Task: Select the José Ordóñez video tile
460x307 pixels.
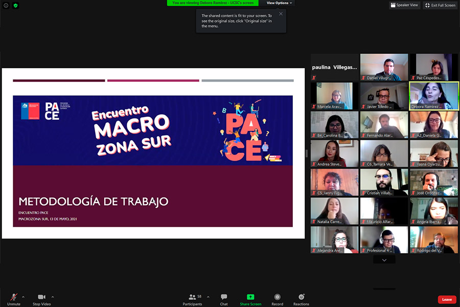Action: click(x=434, y=182)
